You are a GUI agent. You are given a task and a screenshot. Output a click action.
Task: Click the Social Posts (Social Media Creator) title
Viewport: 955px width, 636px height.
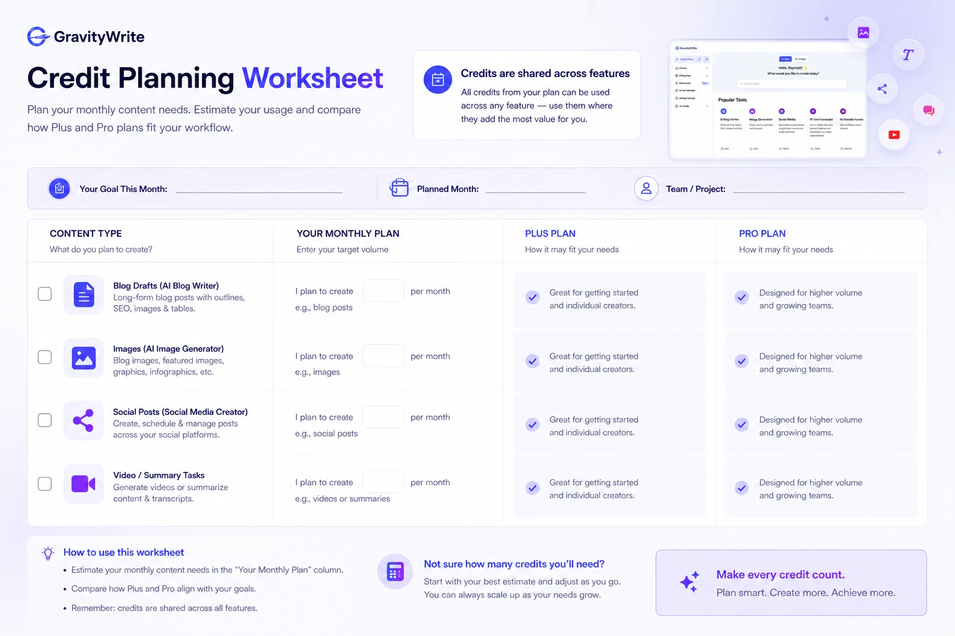coord(180,412)
